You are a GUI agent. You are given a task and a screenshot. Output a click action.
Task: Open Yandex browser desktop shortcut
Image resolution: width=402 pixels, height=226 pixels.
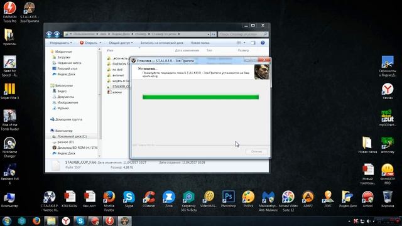[x=388, y=91]
